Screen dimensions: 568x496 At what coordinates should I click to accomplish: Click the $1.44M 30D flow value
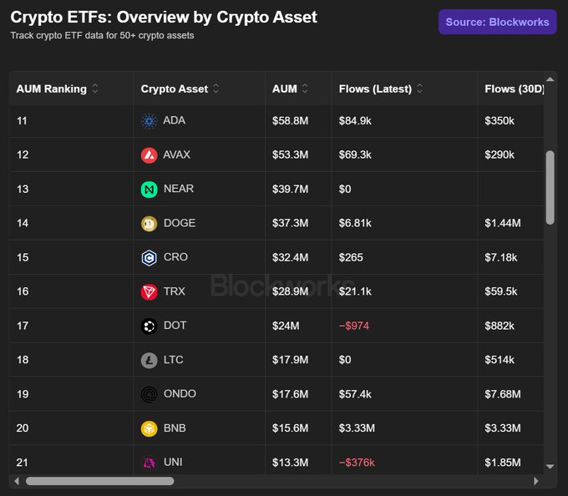coord(503,224)
